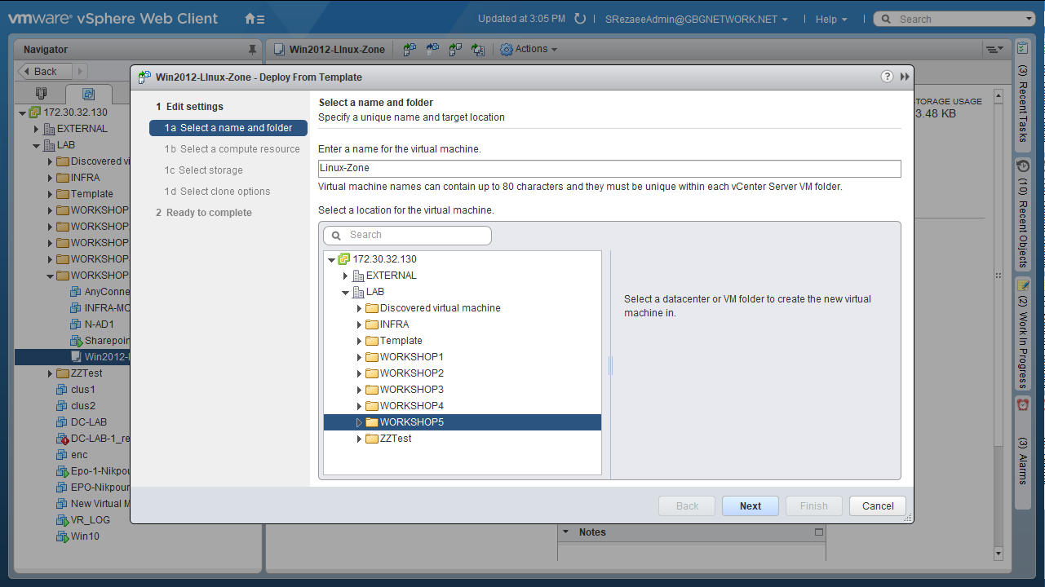Open Work In Progress sidebar panel
The height and width of the screenshot is (587, 1045).
(1023, 333)
